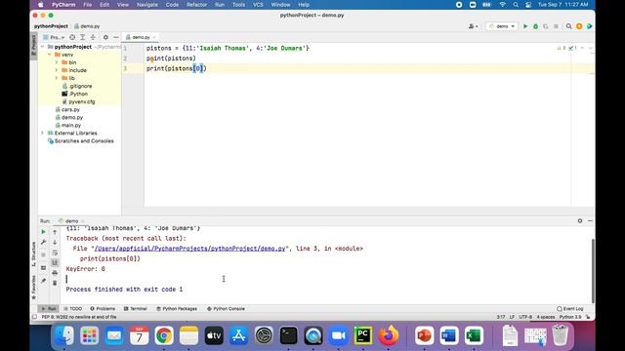Viewport: 625px width, 351px height.
Task: Toggle scroll to end in Run console
Action: [55, 262]
